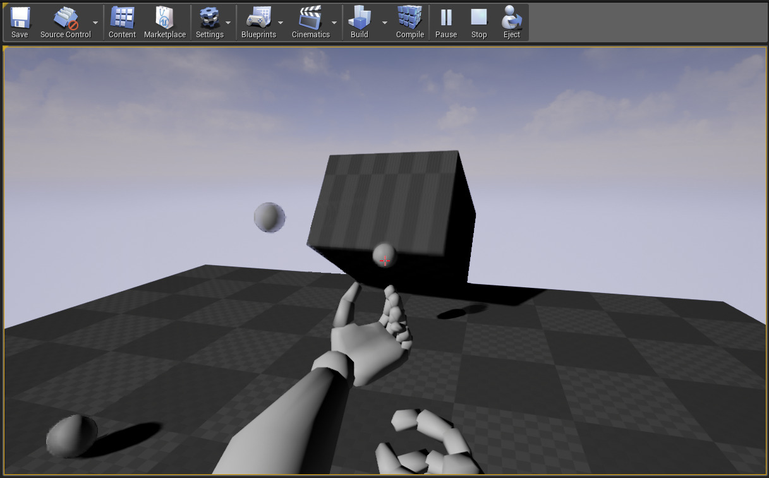Click the Save toolbar icon
The height and width of the screenshot is (478, 769).
pos(20,23)
